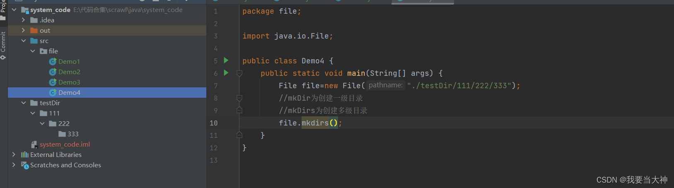Select the 333 folder in tree
This screenshot has width=674, height=188.
coord(73,134)
